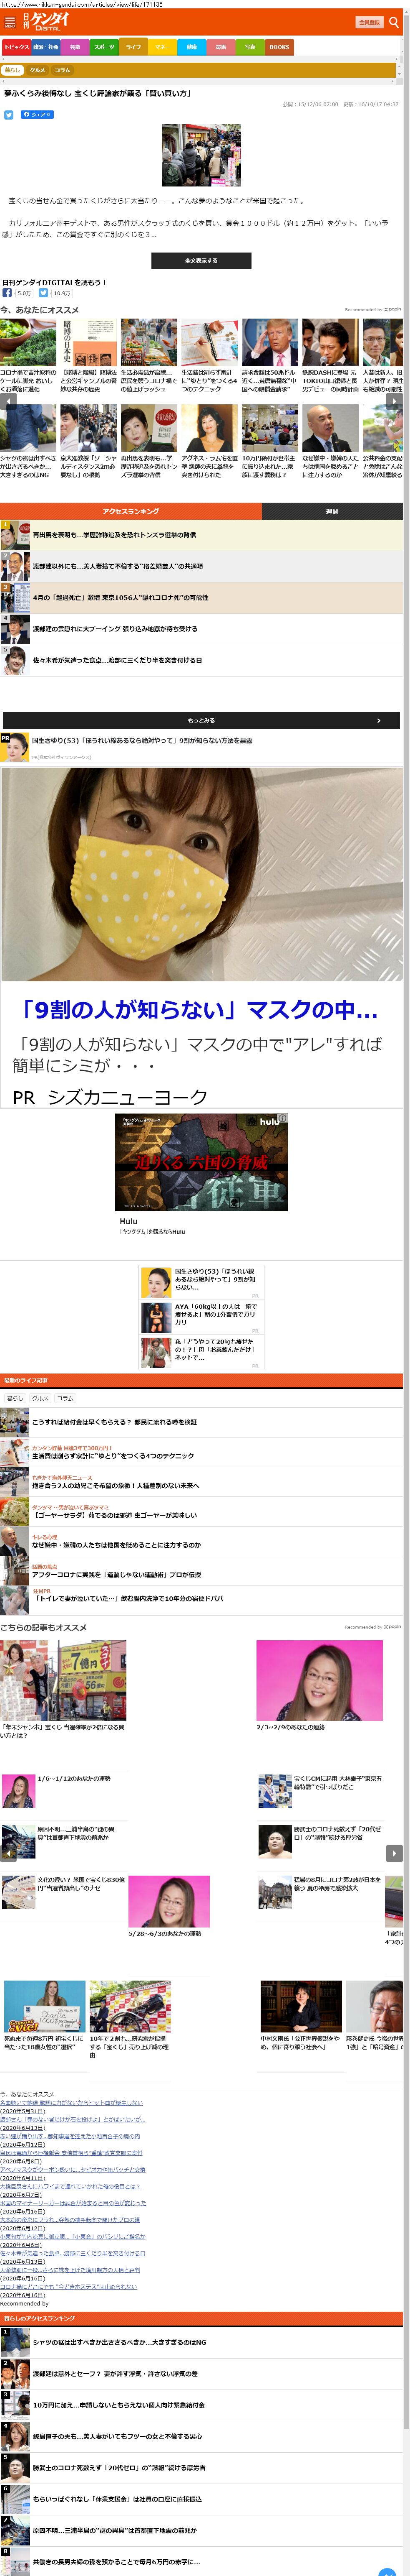Open 1/6~1/12のあなたの運勢 item
Screen dimensions: 410x2576
64,1792
